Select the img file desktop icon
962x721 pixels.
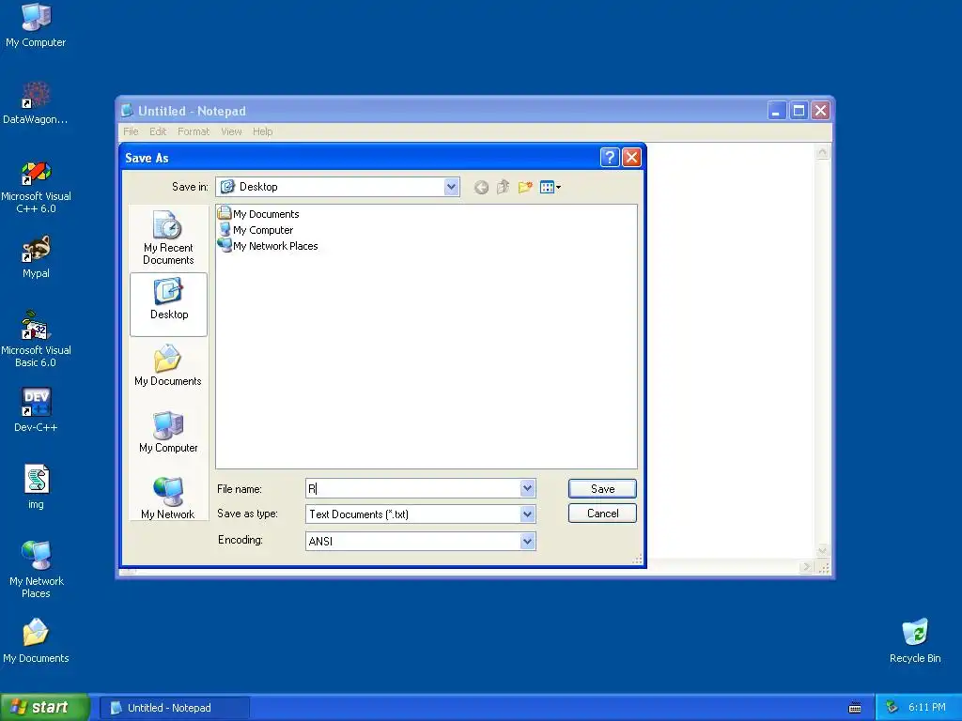[36, 487]
